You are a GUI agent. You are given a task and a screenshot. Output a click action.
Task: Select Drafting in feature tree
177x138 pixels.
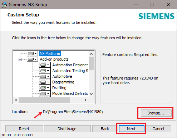click(59, 88)
